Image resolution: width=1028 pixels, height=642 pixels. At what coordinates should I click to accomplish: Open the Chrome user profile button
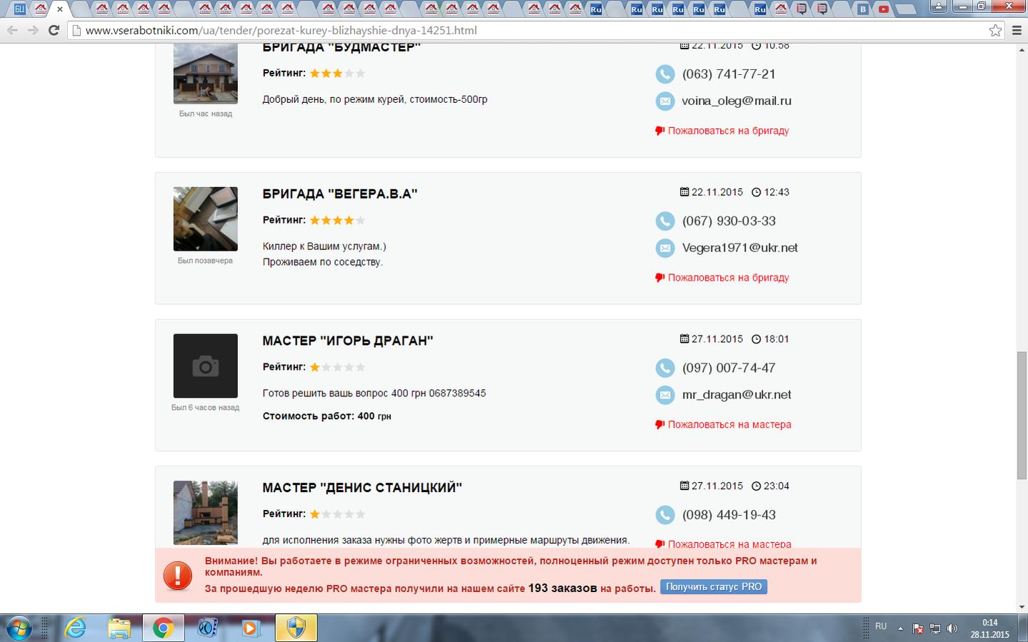[x=939, y=6]
